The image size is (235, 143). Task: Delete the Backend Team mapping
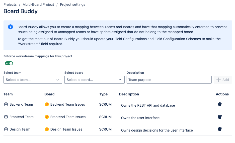pyautogui.click(x=220, y=104)
